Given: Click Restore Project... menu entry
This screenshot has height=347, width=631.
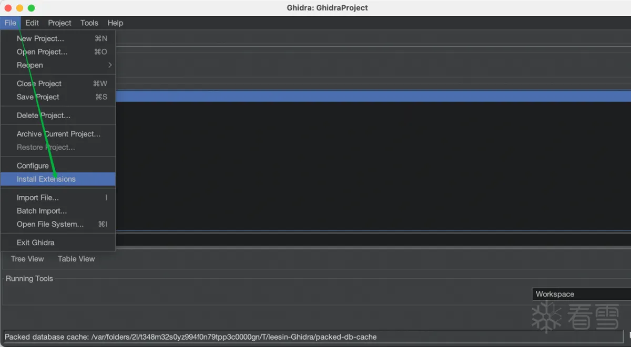Looking at the screenshot, I should [x=58, y=148].
